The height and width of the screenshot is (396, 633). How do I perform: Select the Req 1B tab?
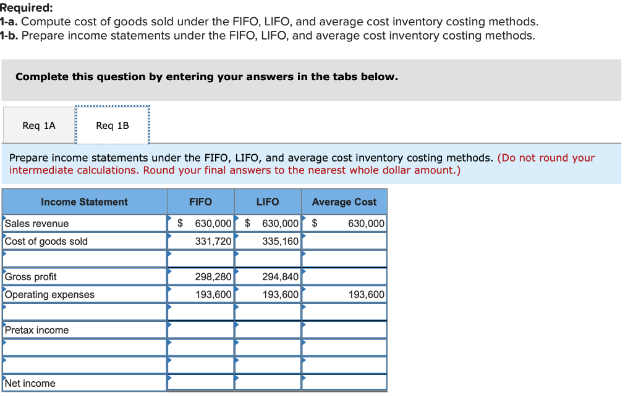pyautogui.click(x=112, y=125)
